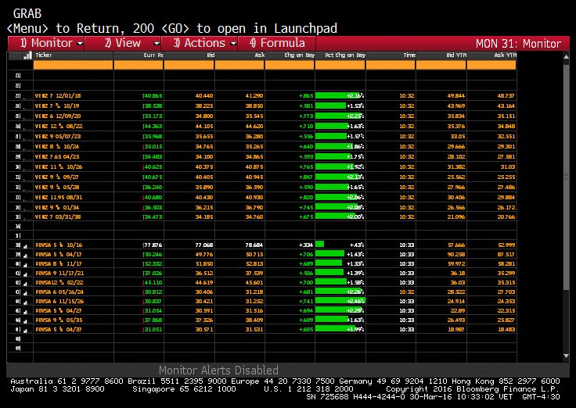Viewport: 576px width, 408px height.
Task: Open the 3) Actions dropdown menu
Action: (200, 43)
